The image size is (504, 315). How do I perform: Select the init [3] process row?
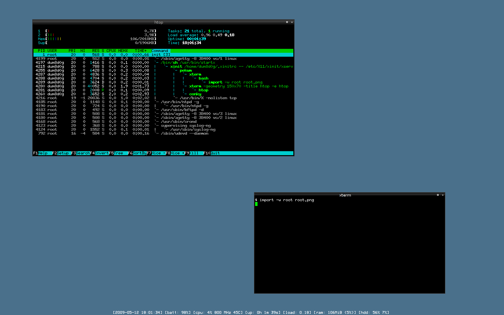tap(163, 55)
